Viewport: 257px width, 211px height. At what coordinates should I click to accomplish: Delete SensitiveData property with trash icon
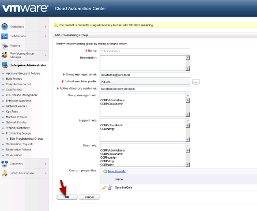110,187
